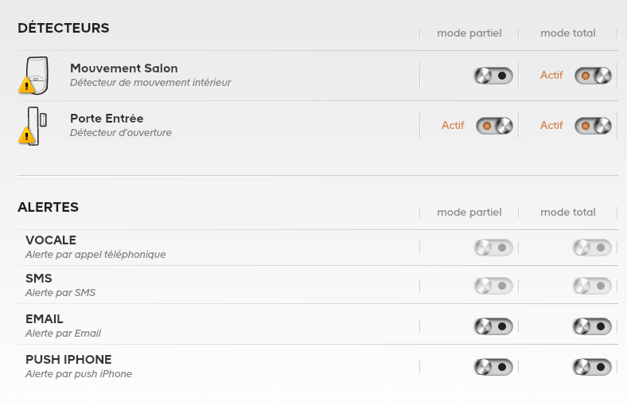Toggle VOCALE alert for mode total
The height and width of the screenshot is (402, 627).
[x=593, y=248]
